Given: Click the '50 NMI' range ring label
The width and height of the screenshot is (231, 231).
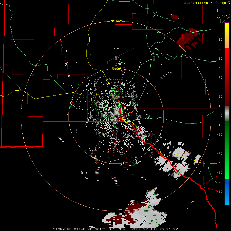Looking at the screenshot, I should 116,69.
